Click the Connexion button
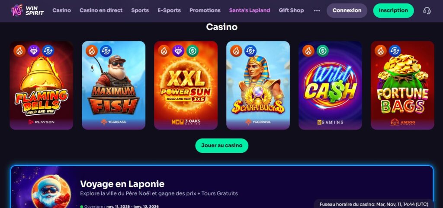Screen dimensions: 443x208 coord(347,11)
